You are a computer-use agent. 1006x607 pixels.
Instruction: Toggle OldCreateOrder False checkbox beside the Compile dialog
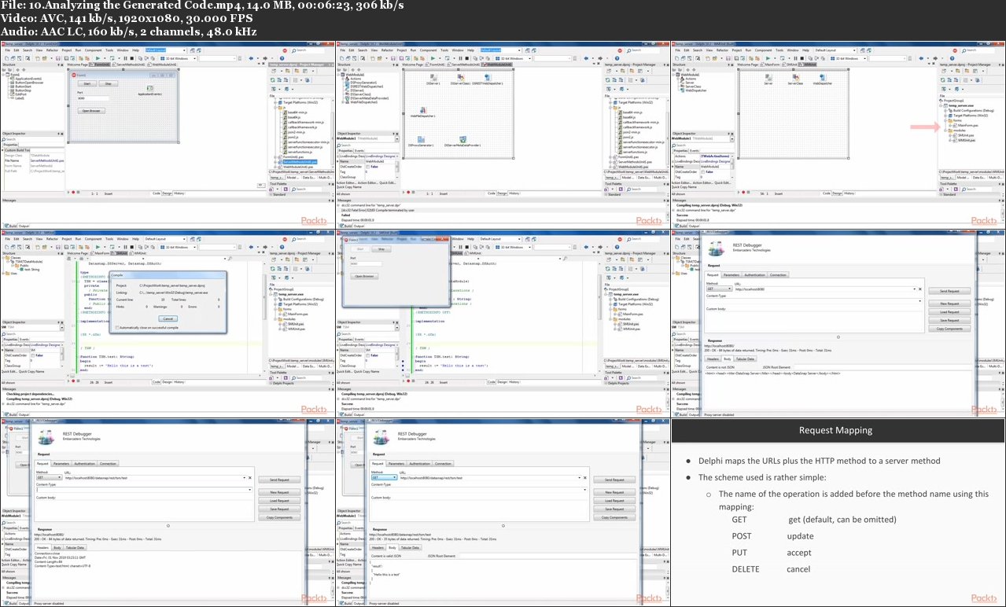[x=33, y=355]
